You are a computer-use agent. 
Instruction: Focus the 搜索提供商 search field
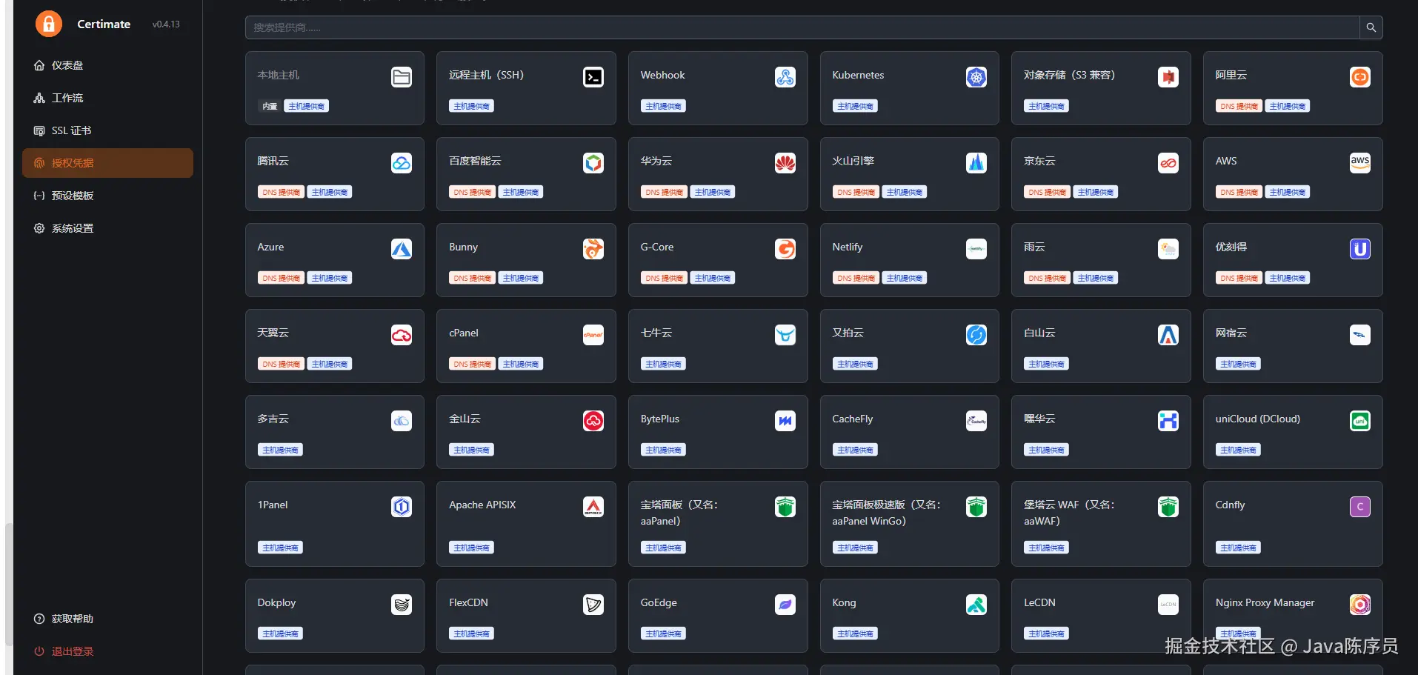click(802, 27)
